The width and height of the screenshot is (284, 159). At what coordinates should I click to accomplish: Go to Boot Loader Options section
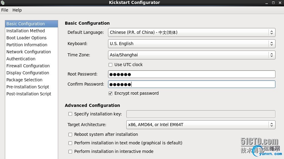[26, 38]
